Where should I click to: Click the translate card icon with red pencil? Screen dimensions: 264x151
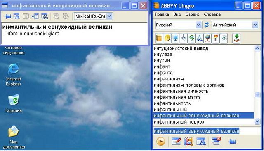pos(176,142)
